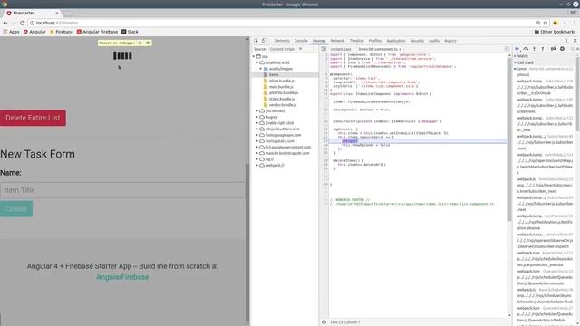Open Other bookmarks folder
The height and width of the screenshot is (326, 580).
click(x=555, y=32)
